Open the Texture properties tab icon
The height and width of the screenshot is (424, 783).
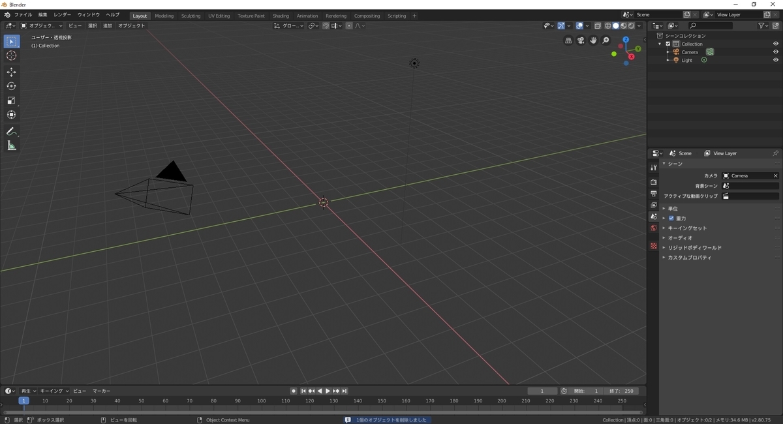click(653, 246)
